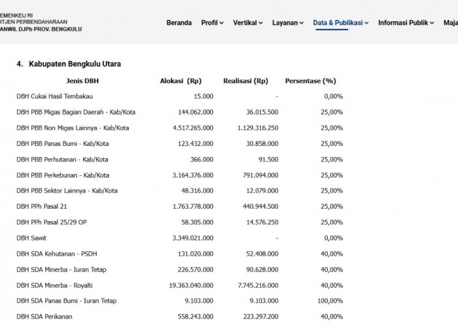The image size is (458, 327).
Task: Expand the Vertikal dropdown menu
Action: [248, 23]
